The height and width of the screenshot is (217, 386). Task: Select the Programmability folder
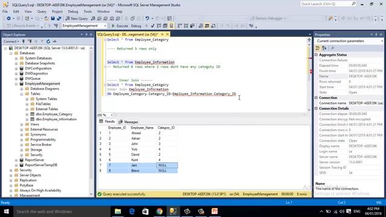pyautogui.click(x=43, y=140)
